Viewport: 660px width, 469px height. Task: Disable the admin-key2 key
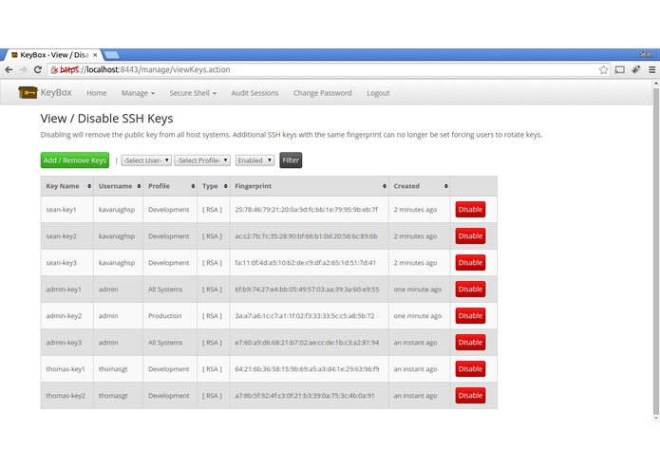pos(470,316)
